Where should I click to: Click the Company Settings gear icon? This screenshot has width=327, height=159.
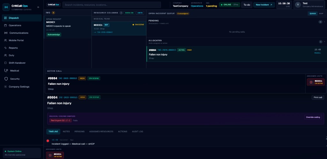[x=5, y=87]
